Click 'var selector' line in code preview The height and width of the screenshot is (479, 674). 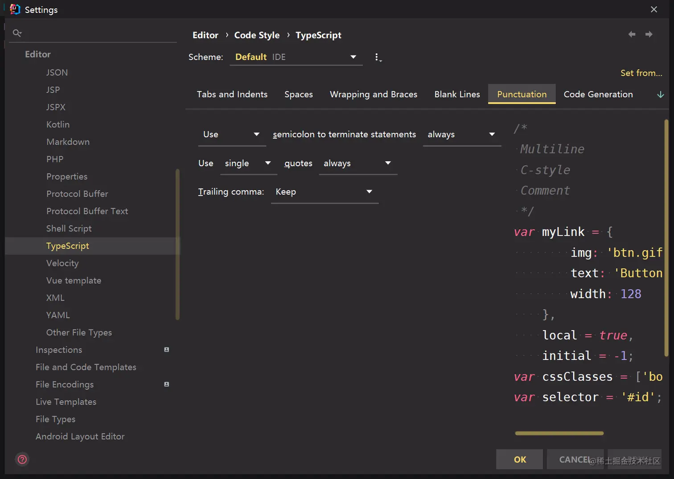tap(588, 397)
